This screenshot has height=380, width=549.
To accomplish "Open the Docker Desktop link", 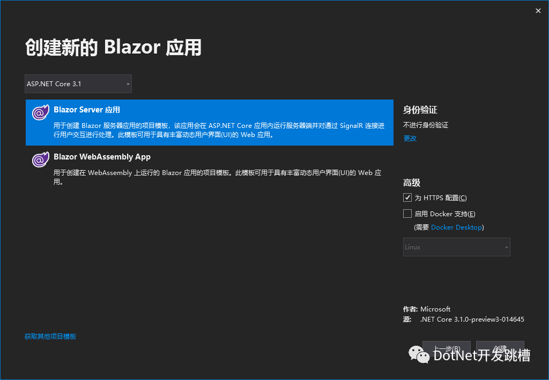I will pos(456,227).
